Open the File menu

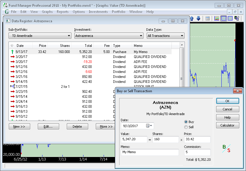click(x=14, y=12)
